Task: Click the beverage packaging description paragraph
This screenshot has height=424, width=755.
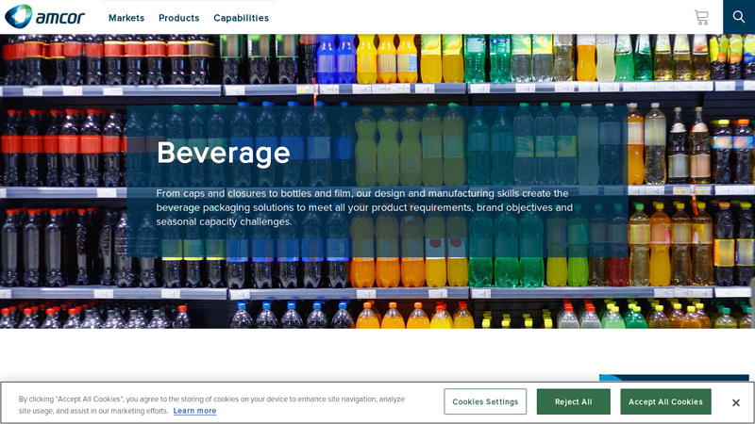Action: click(364, 207)
